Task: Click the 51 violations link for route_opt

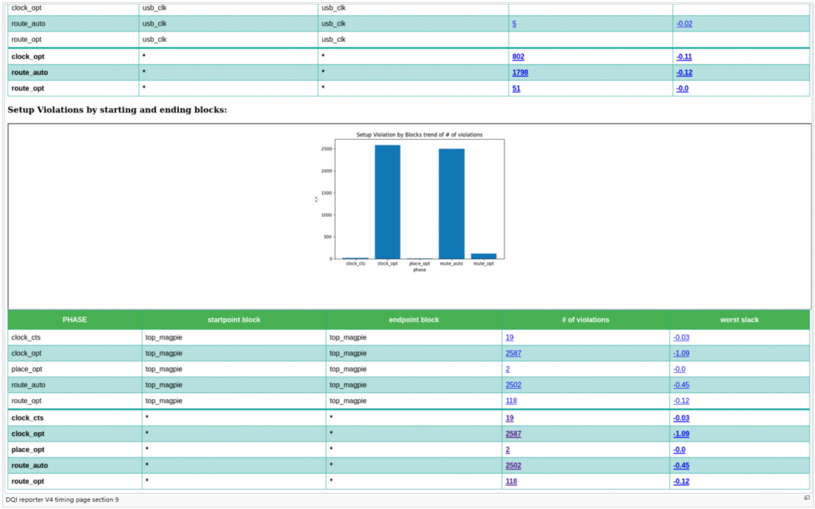Action: click(516, 88)
